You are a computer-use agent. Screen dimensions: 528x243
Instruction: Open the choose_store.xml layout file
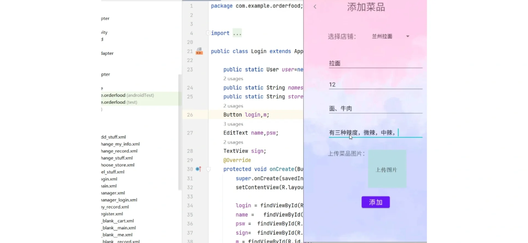pos(118,165)
